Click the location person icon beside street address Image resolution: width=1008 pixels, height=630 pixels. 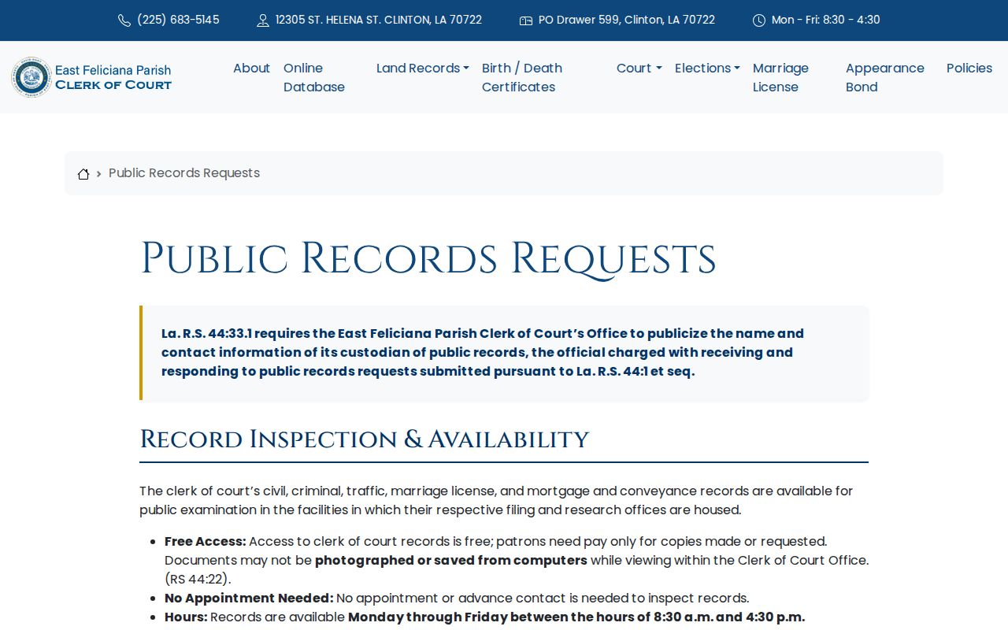263,20
